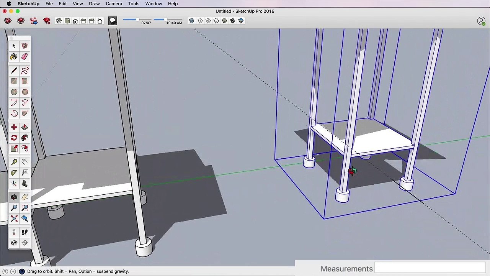
Task: Choose the 3 Point Arc tool
Action: pos(14,113)
